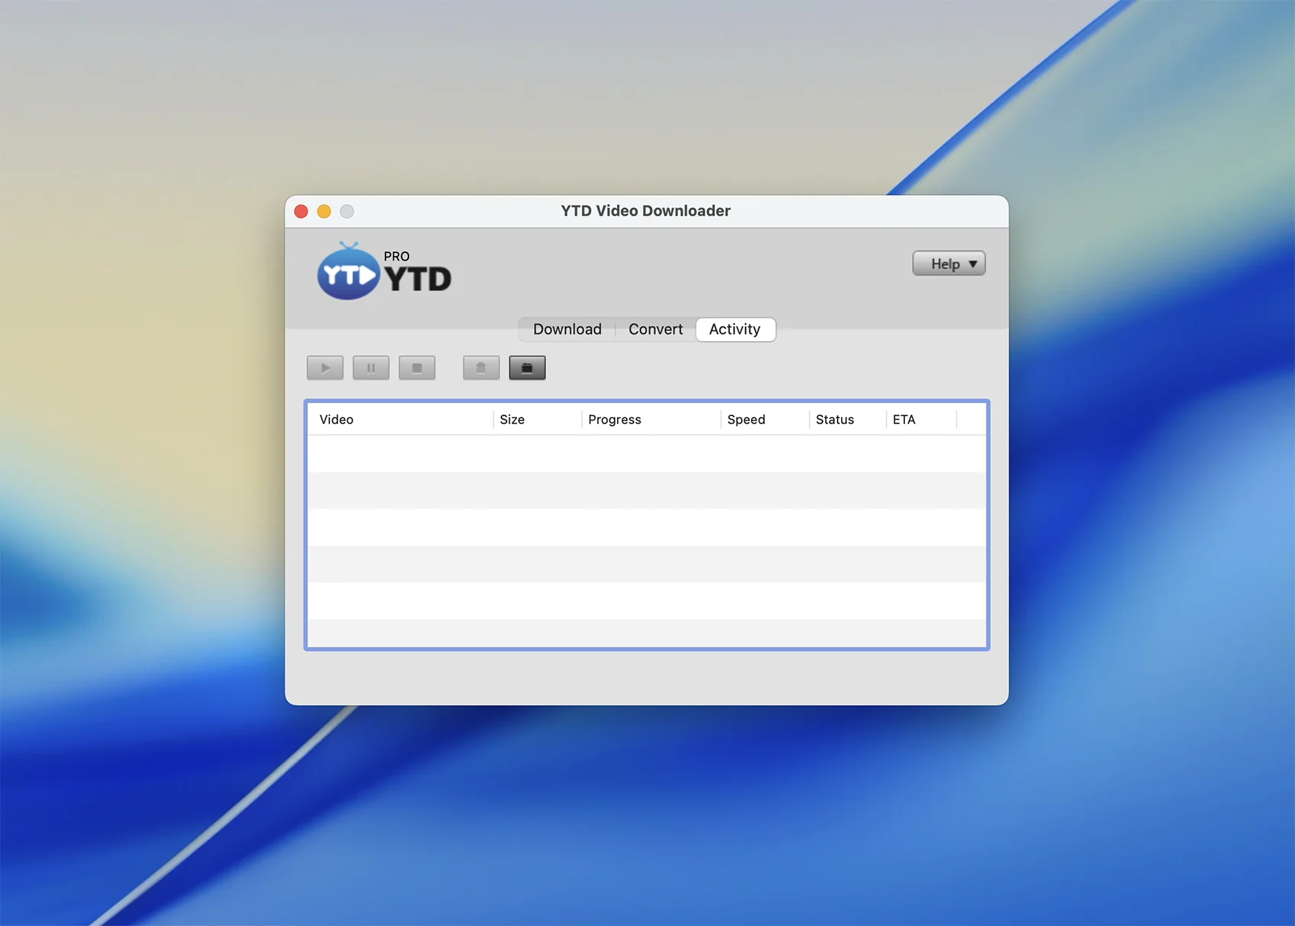Viewport: 1295px width, 926px height.
Task: Click the ETA column header
Action: (903, 420)
